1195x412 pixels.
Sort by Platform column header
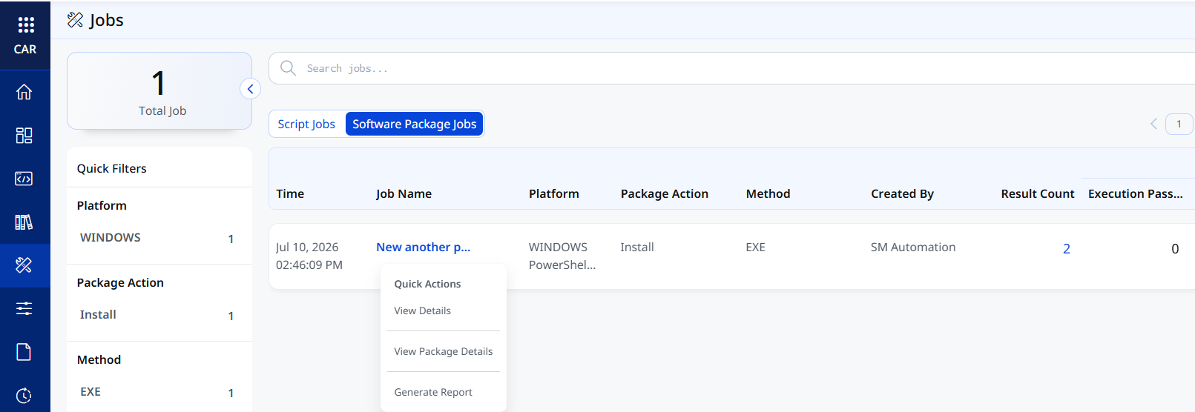coord(554,193)
